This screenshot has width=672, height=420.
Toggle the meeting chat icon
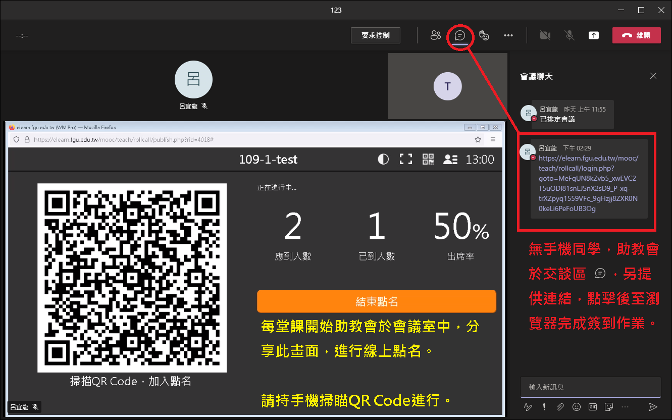point(459,35)
